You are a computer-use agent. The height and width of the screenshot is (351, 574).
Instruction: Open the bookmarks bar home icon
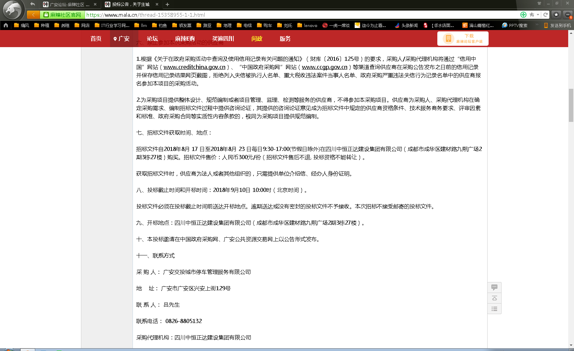tap(6, 25)
